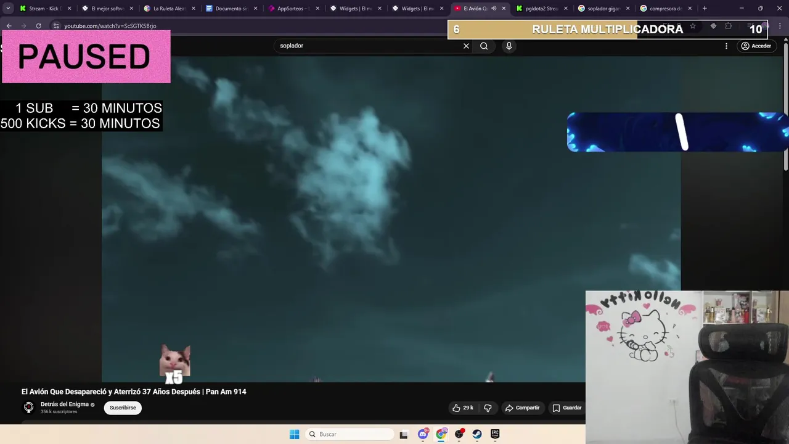
Task: Save video with Guardar button
Action: coord(567,408)
